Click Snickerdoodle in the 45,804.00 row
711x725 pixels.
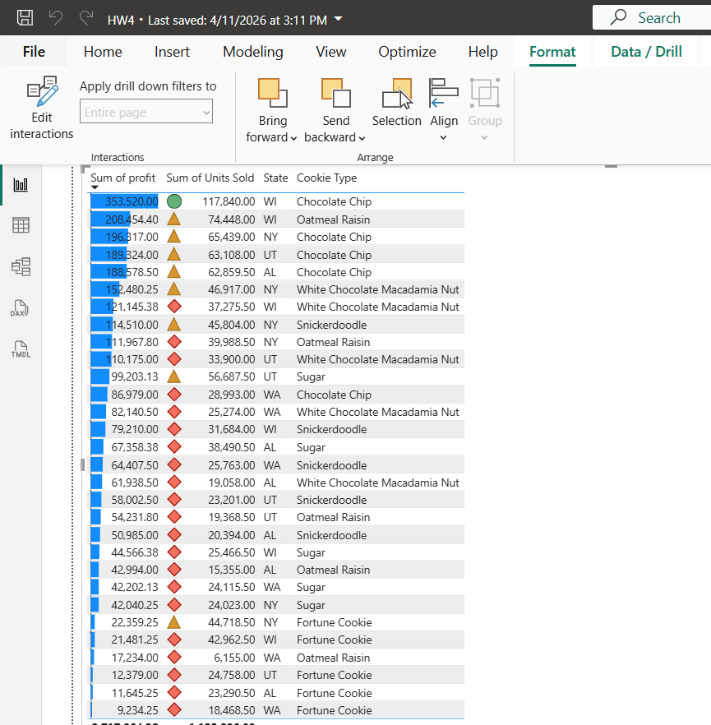331,325
